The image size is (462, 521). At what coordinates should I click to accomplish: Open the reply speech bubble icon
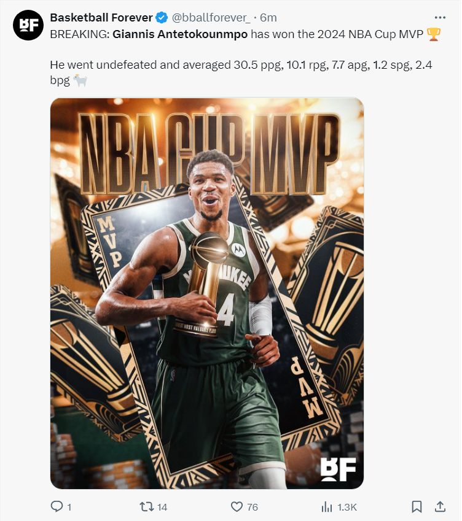pos(57,506)
